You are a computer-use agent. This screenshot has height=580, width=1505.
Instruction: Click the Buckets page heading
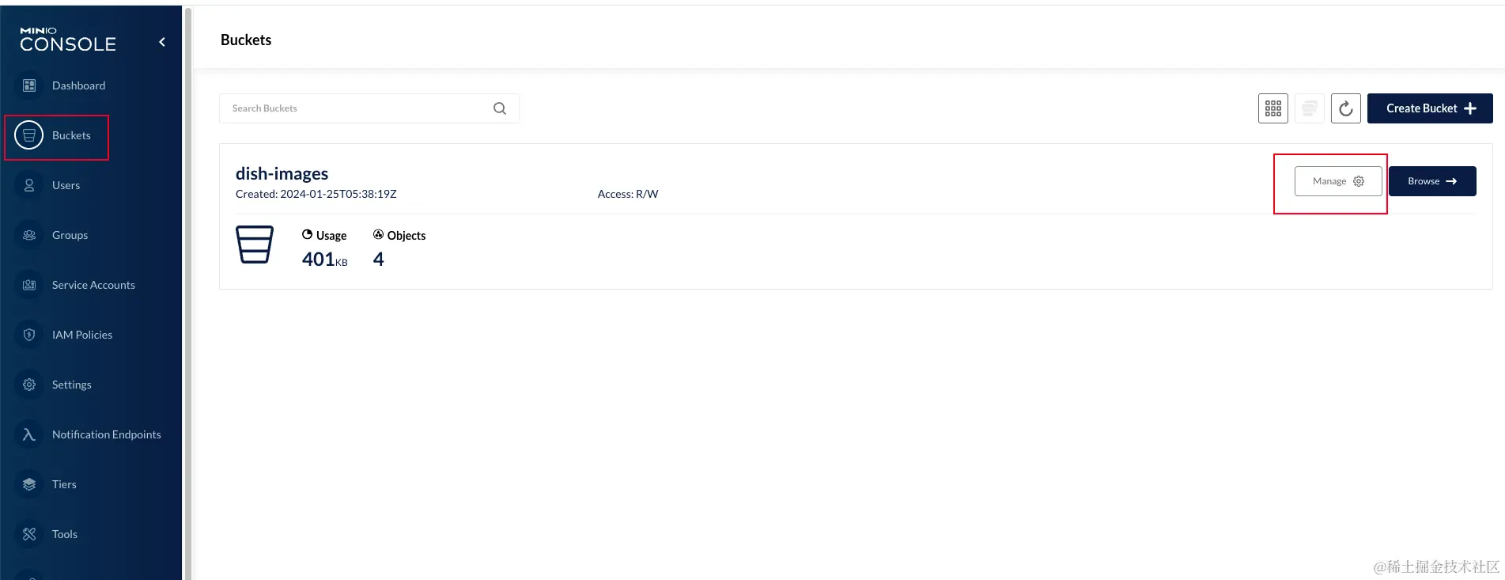pos(246,40)
